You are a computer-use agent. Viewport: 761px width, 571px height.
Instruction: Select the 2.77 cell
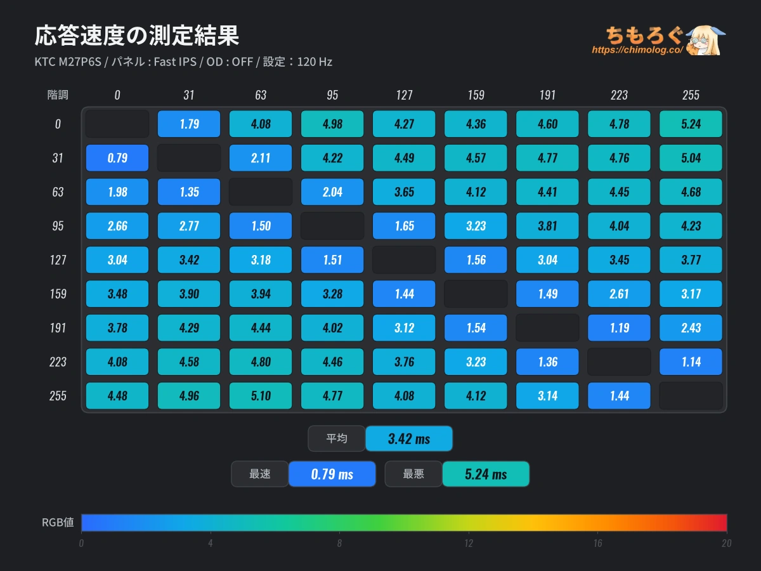189,226
